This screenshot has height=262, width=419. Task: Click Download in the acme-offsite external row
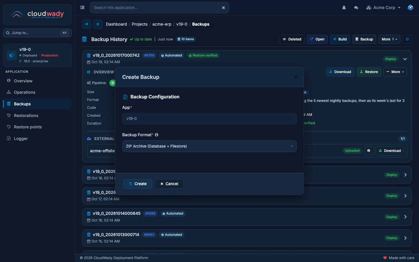[x=390, y=151]
